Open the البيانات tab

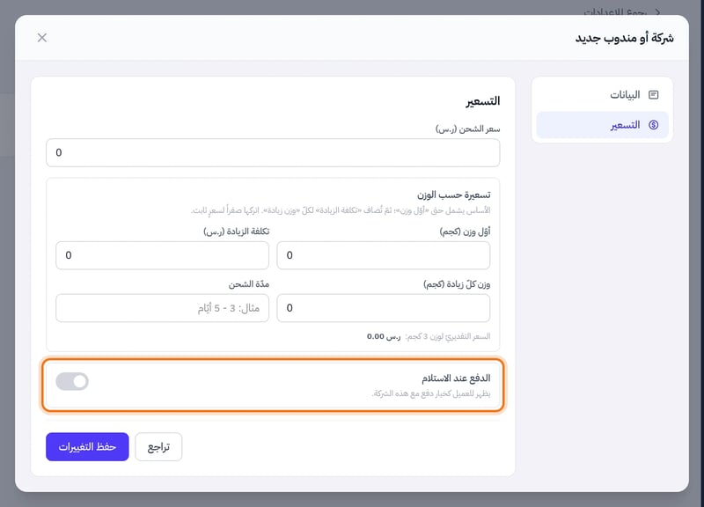602,95
